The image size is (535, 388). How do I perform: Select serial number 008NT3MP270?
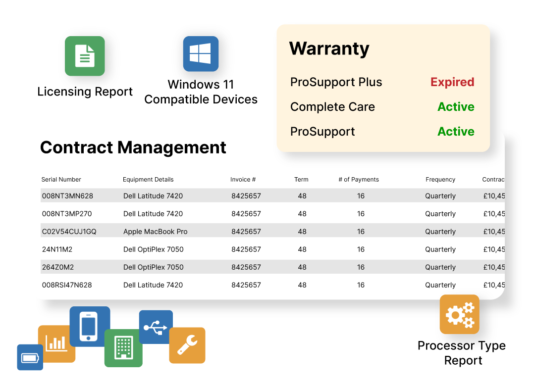[x=67, y=214]
